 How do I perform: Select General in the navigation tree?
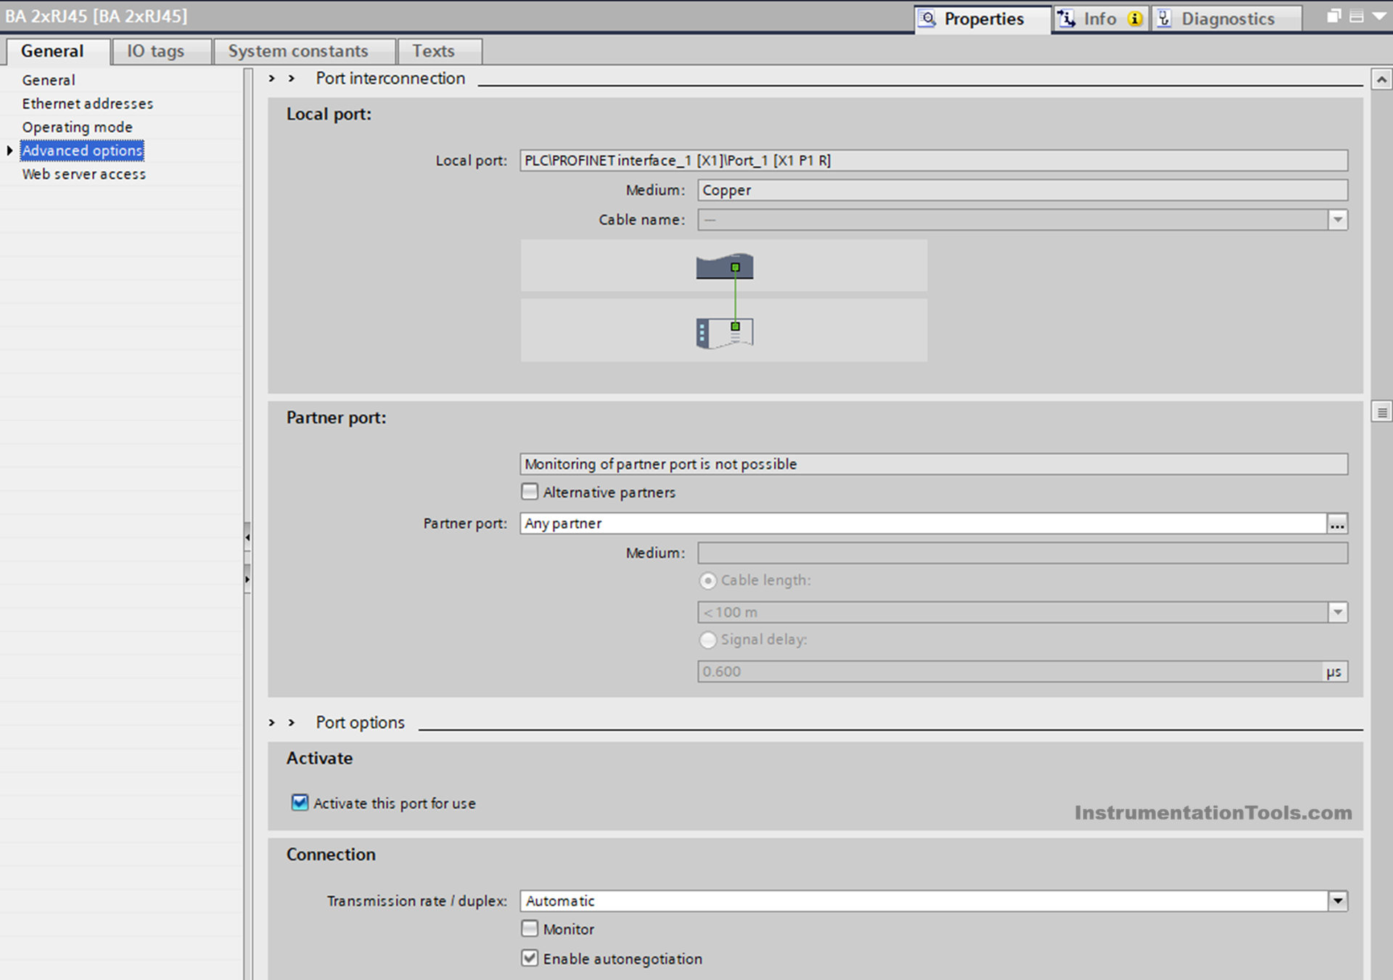[48, 80]
